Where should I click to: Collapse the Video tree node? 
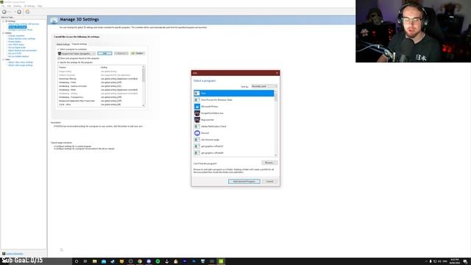click(3, 60)
